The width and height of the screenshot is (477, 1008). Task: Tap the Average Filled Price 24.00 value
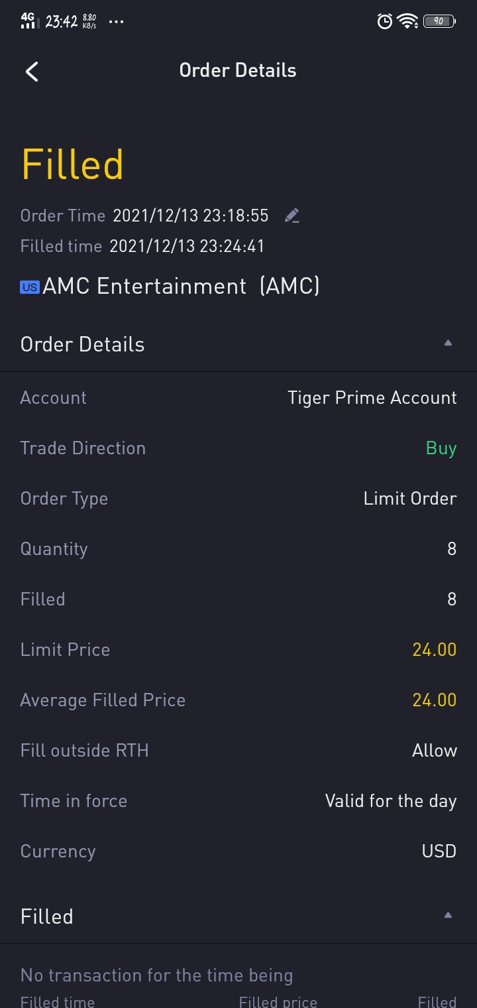(x=435, y=700)
